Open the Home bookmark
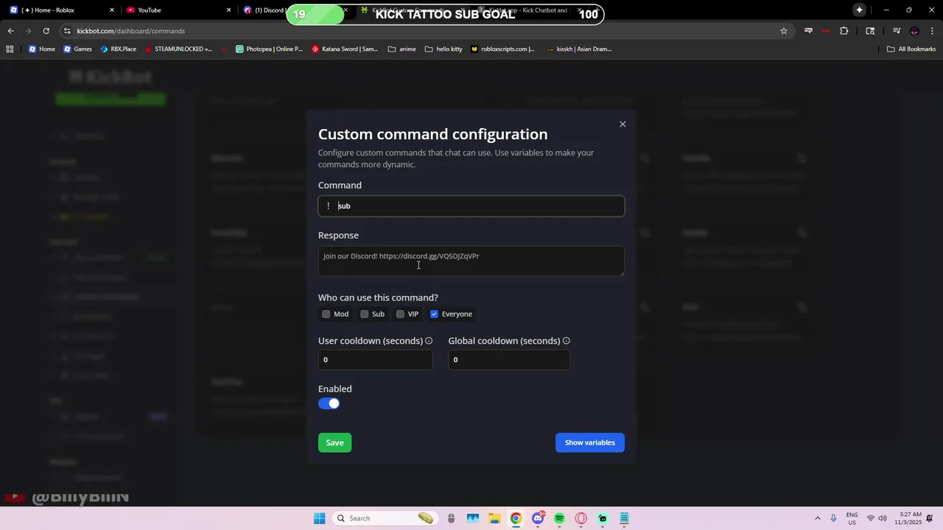Screen dimensions: 943x530 (x=41, y=49)
